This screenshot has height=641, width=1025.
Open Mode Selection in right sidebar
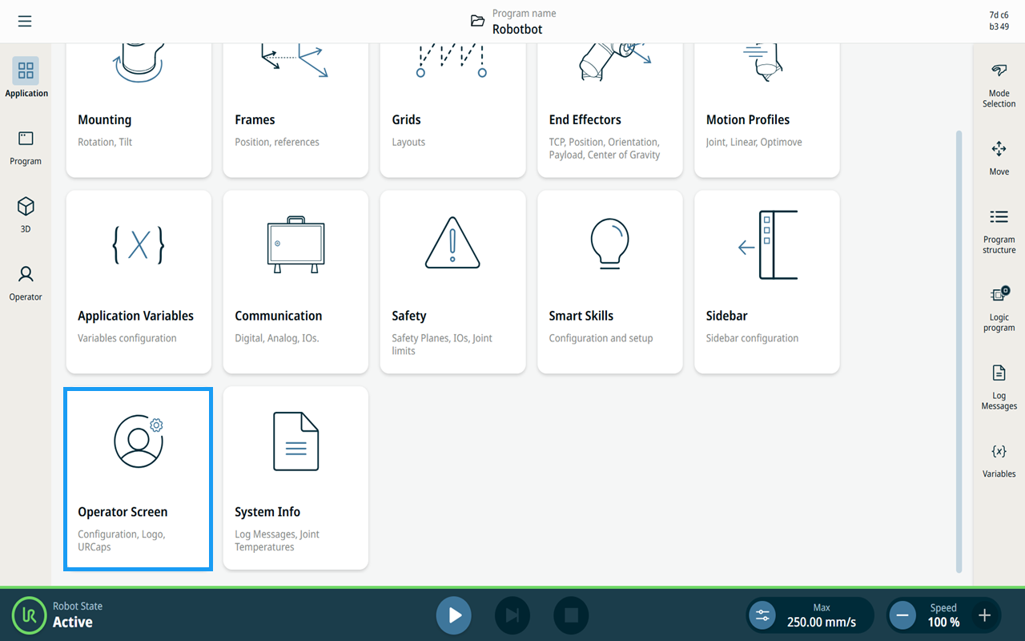[x=999, y=86]
